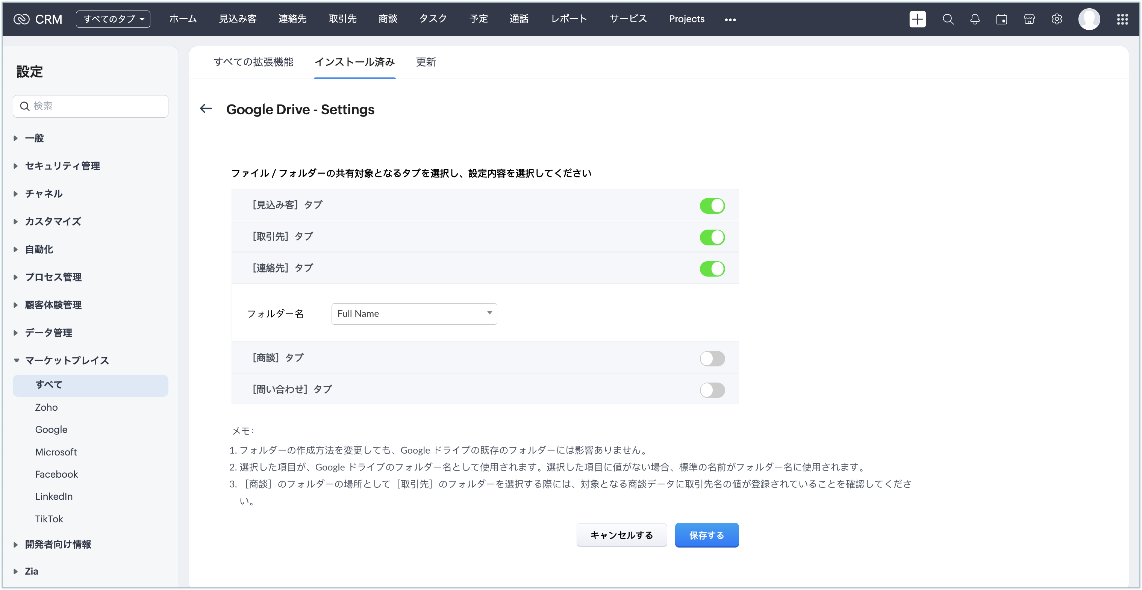Click the 保存する button
Viewport: 1142px width, 590px height.
(706, 535)
